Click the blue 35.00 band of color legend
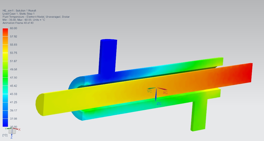Image resolution: width=264 pixels, height=141 pixels. [x=5, y=123]
